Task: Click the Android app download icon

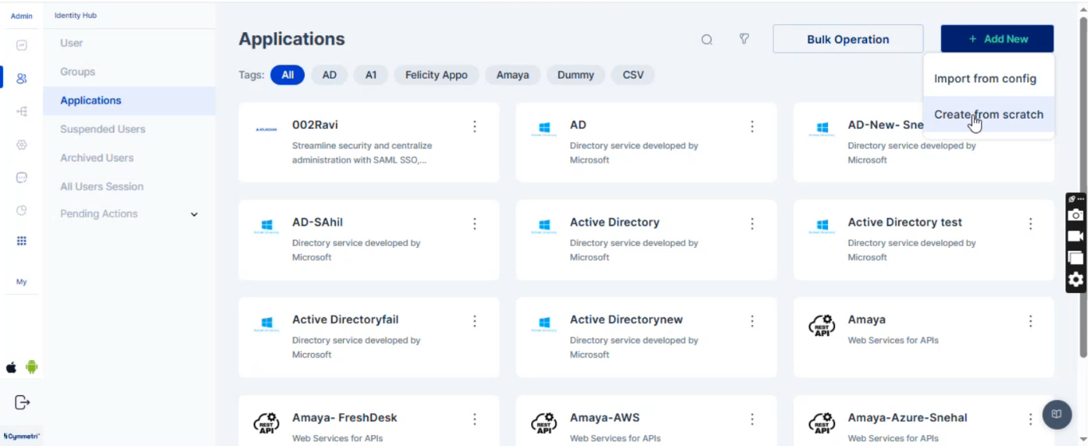Action: (32, 367)
